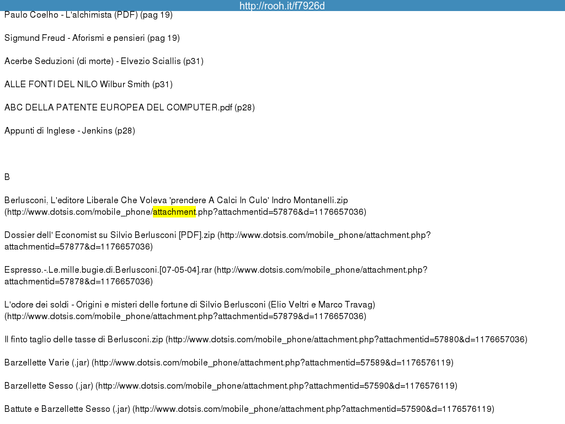Click the yellow highlighted word attachment
This screenshot has height=424, width=565.
174,212
